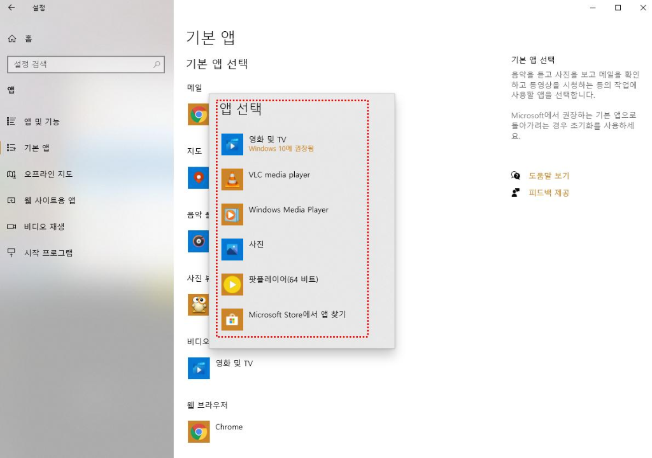
Task: Select the 사진 app icon in chooser
Action: click(232, 249)
